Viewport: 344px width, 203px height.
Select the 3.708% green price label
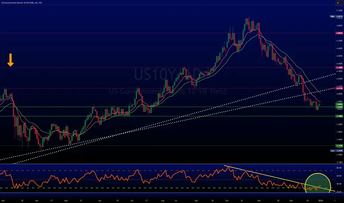339,116
